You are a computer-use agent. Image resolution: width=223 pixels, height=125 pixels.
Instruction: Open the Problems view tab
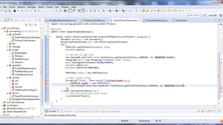pyautogui.click(x=67, y=111)
